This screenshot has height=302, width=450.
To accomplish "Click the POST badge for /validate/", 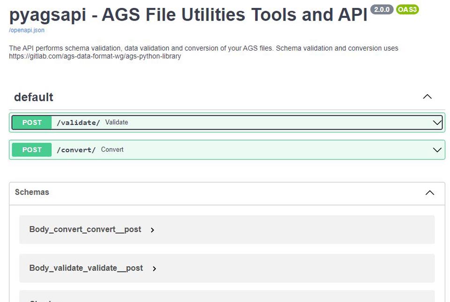I will pos(32,123).
